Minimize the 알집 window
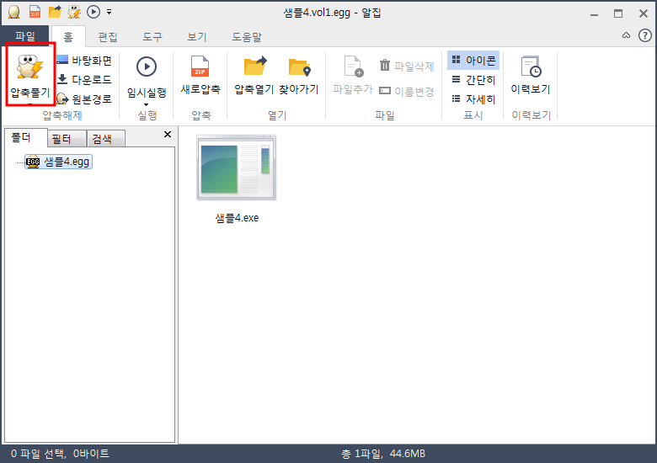 pyautogui.click(x=594, y=13)
